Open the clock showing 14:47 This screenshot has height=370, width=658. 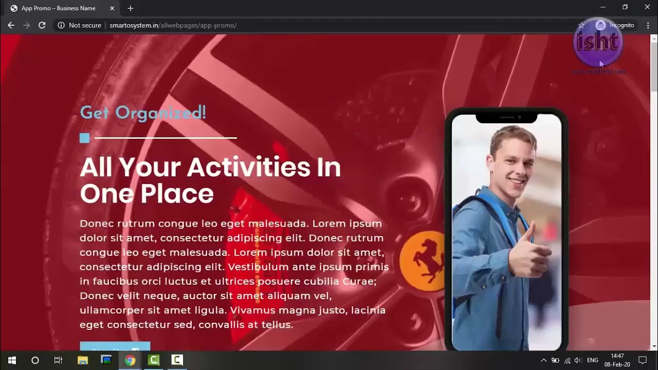617,360
